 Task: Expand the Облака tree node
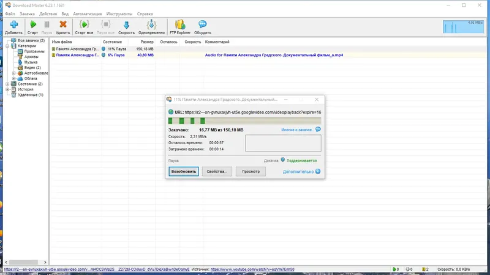pos(13,79)
